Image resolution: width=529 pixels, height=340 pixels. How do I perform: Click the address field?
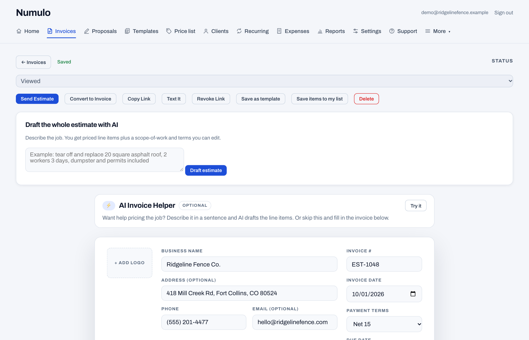pyautogui.click(x=249, y=293)
